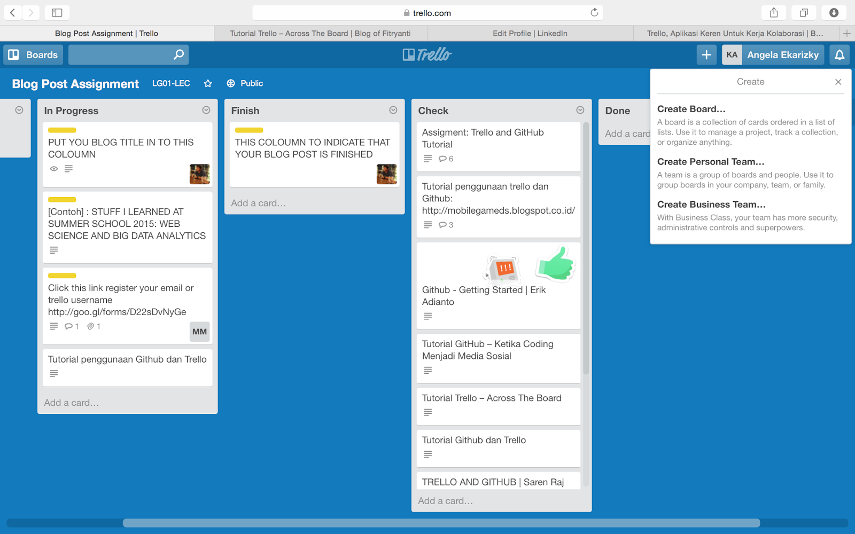Open the Check list menu
This screenshot has width=855, height=534.
pyautogui.click(x=580, y=110)
